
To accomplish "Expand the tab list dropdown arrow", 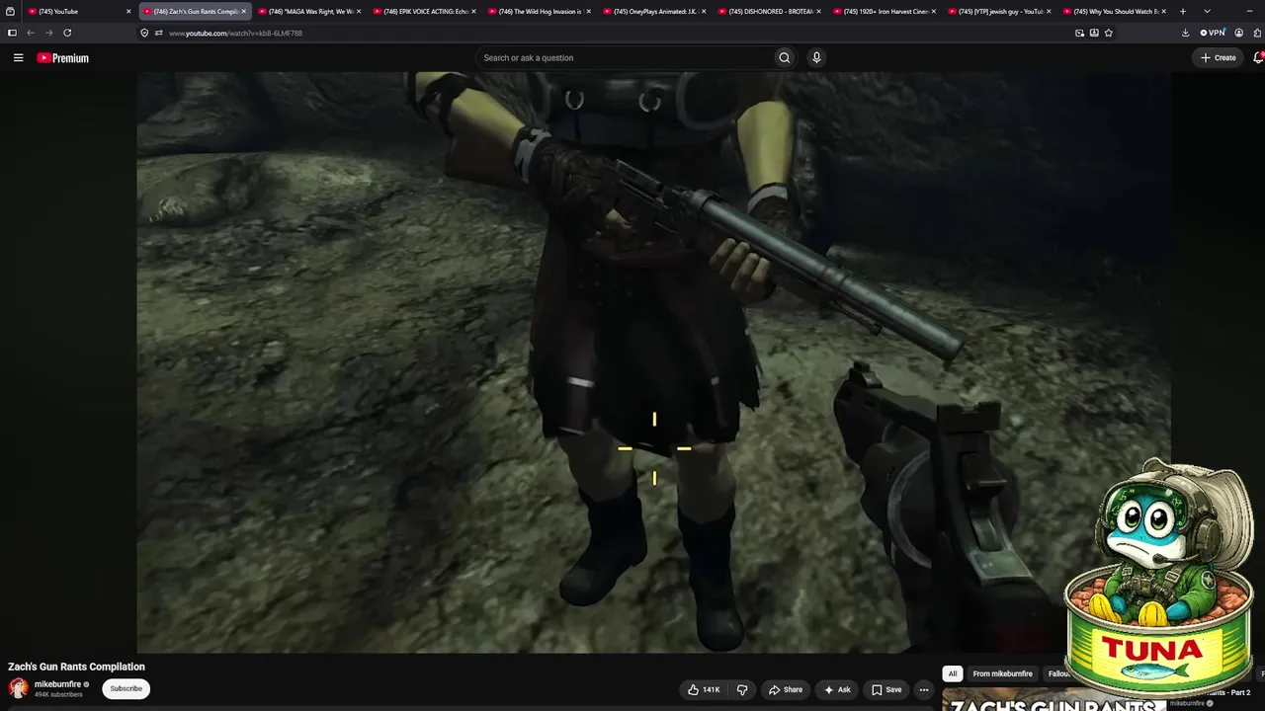I will [1207, 12].
